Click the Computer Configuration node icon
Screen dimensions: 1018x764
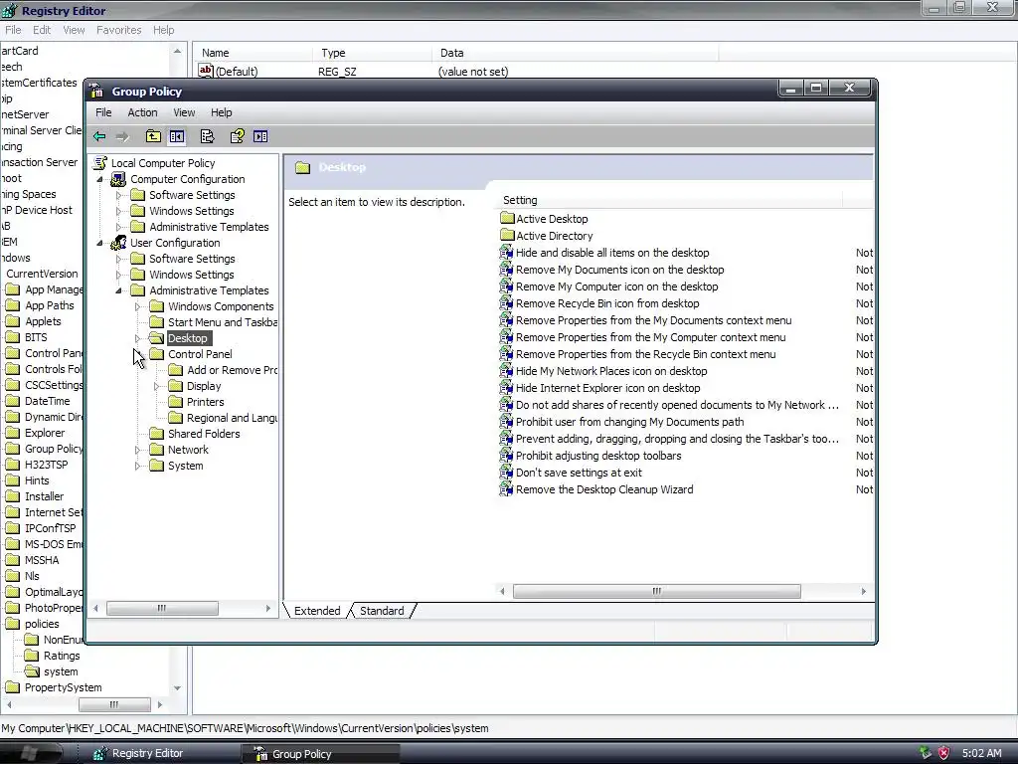[119, 179]
